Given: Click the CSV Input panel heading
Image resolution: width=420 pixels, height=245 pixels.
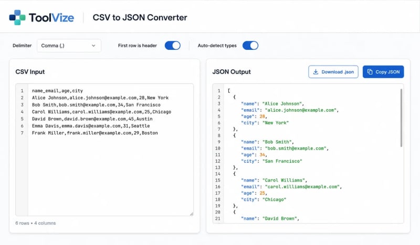Looking at the screenshot, I should coord(30,72).
